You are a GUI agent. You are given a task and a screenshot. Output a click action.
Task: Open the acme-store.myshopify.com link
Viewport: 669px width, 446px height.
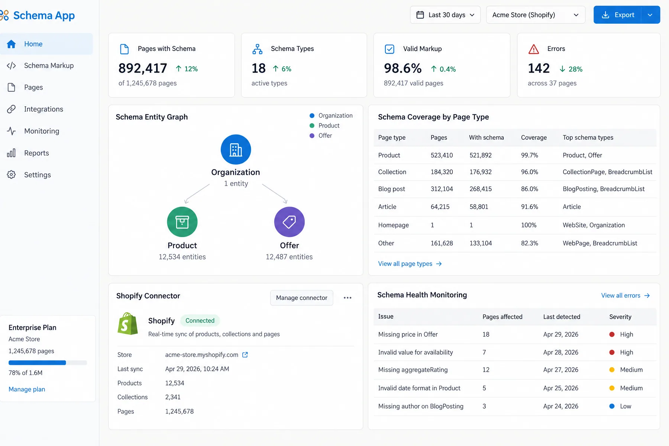click(201, 355)
